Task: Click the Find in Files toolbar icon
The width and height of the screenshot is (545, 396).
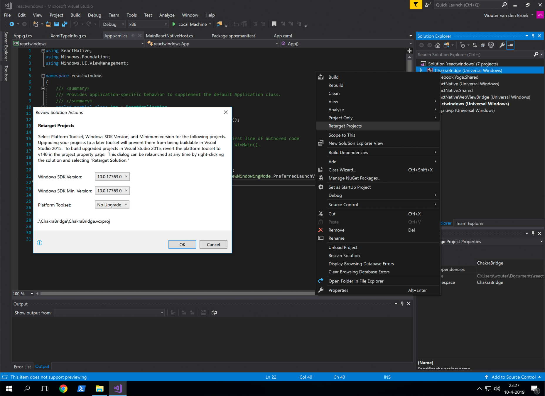Action: coord(220,24)
